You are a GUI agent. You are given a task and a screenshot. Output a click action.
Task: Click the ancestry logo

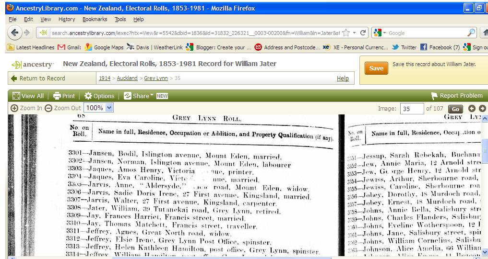pos(33,64)
